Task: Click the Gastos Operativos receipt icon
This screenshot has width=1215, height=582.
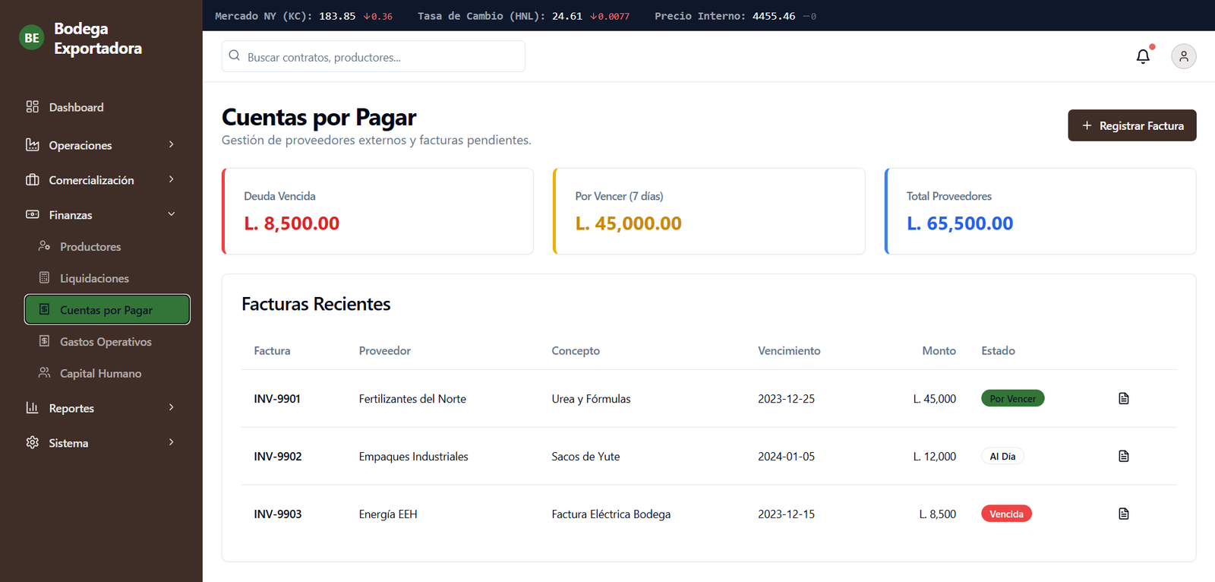Action: click(44, 341)
